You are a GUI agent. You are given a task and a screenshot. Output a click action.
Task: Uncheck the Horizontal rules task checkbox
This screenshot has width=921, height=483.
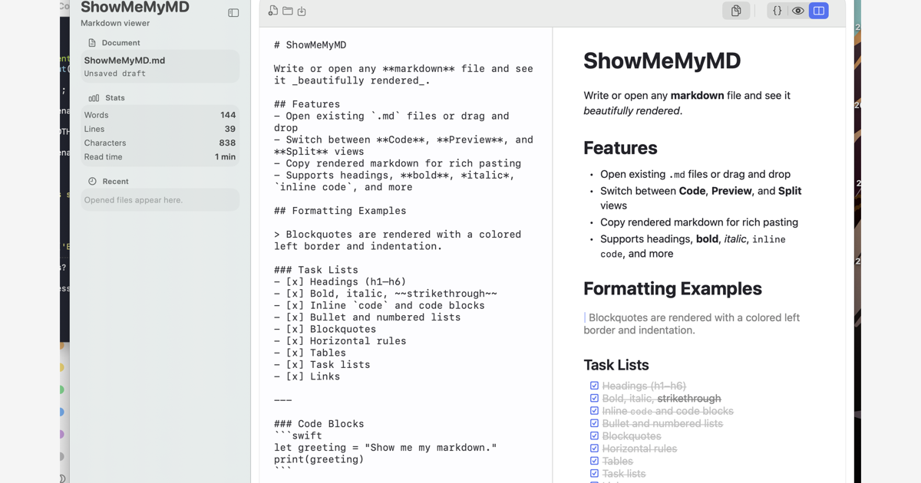tap(594, 449)
